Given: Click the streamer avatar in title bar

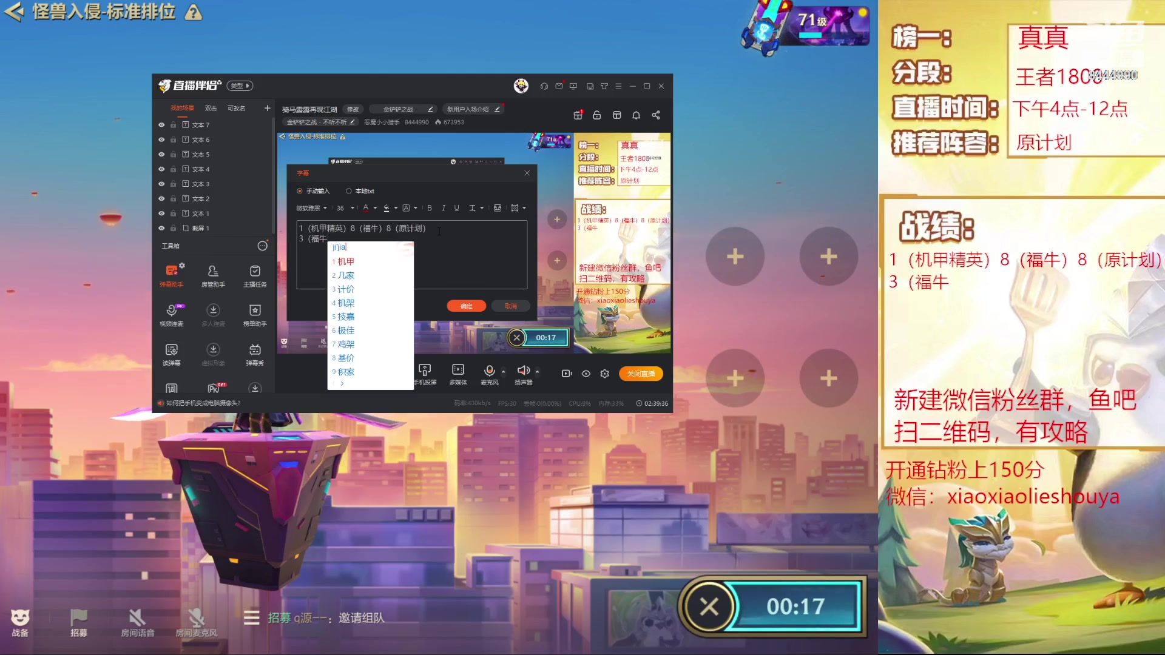Looking at the screenshot, I should (521, 86).
